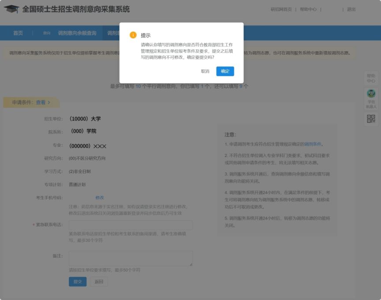The height and width of the screenshot is (300, 381).
Task: Click the 提交 submit button
Action: tap(78, 281)
